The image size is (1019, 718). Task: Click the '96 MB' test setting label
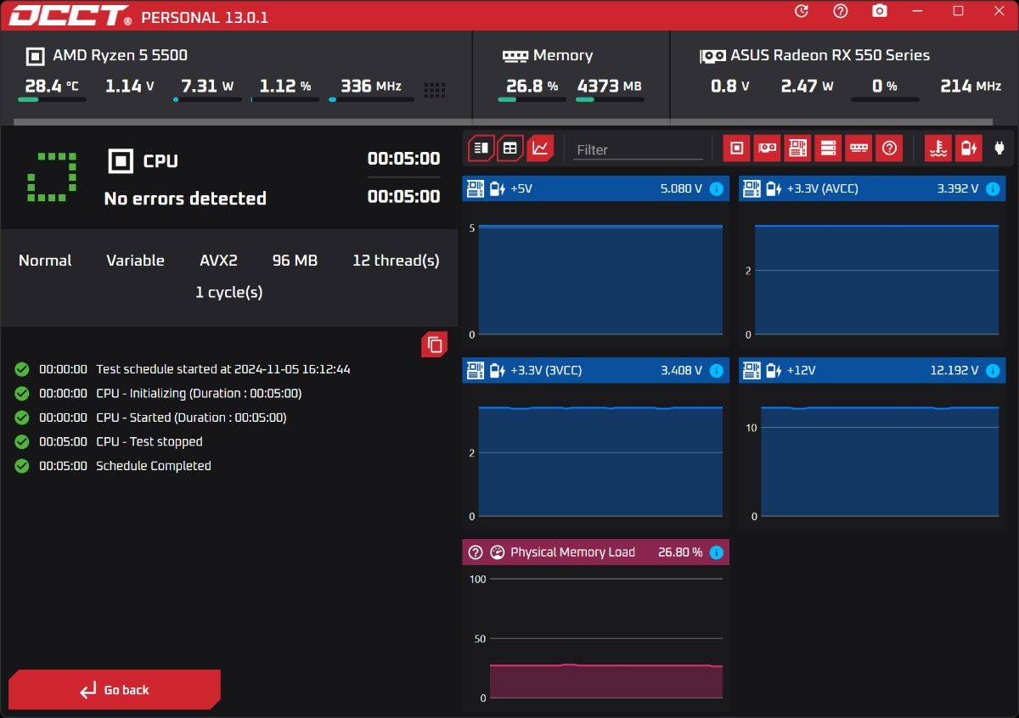coord(295,261)
